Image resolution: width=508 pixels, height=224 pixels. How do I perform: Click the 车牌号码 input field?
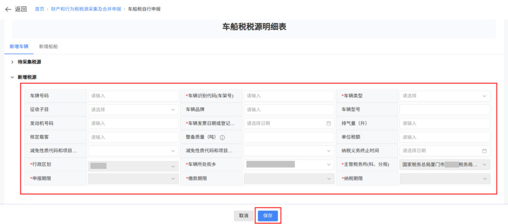pos(133,96)
